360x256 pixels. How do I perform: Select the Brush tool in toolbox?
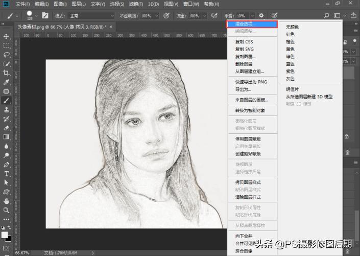6,101
